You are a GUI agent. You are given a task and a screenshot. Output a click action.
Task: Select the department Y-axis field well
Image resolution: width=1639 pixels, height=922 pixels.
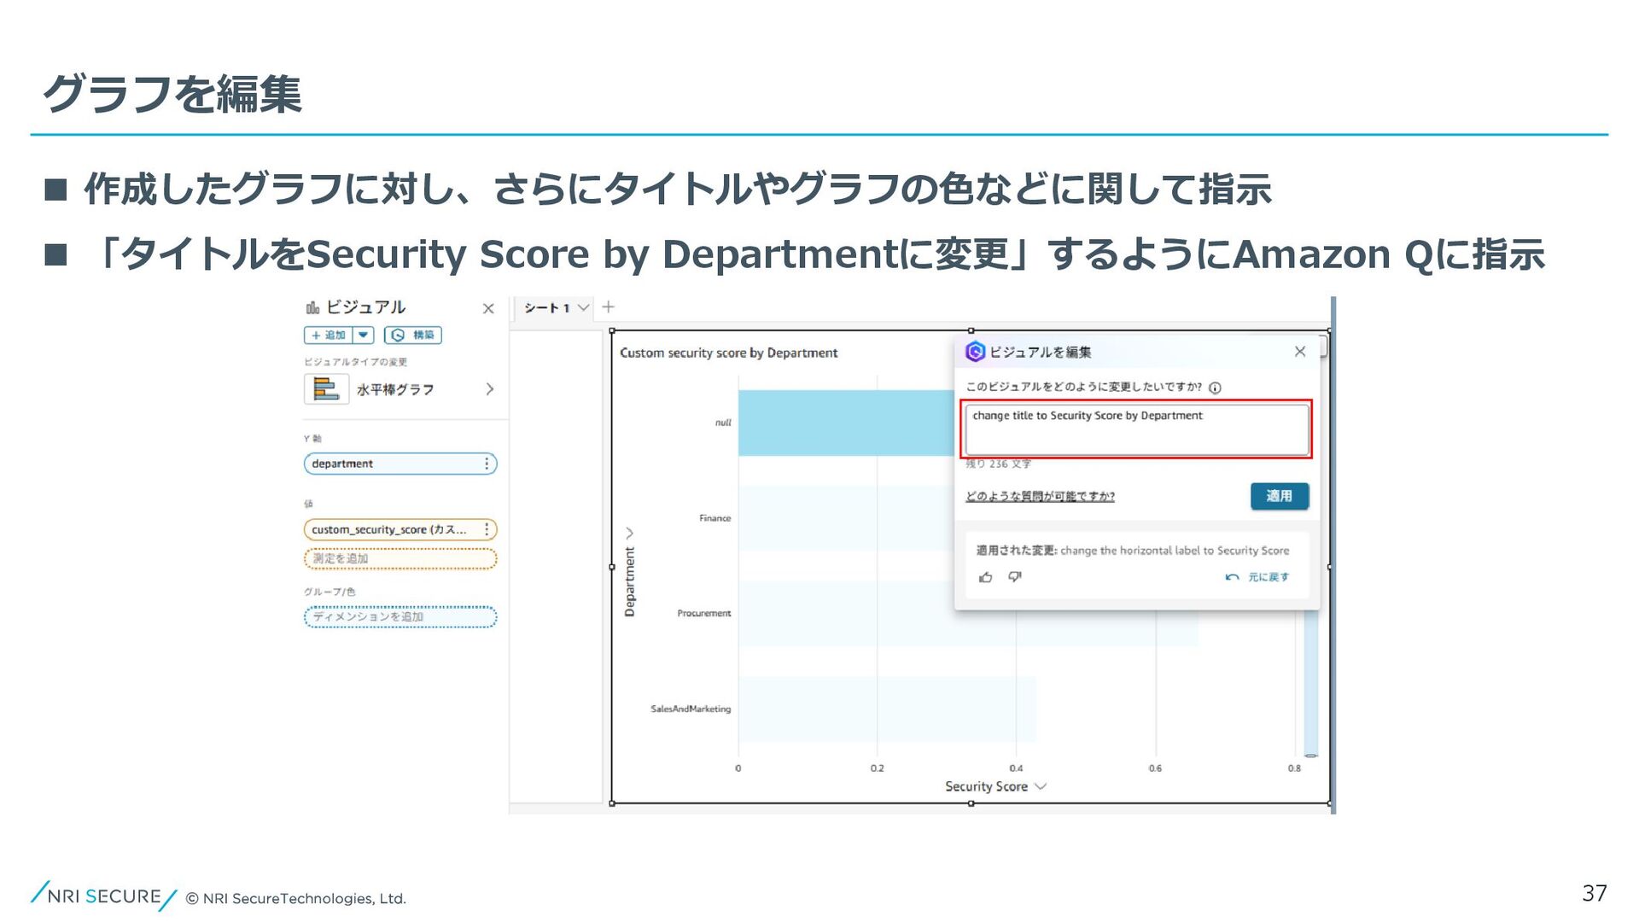[400, 464]
